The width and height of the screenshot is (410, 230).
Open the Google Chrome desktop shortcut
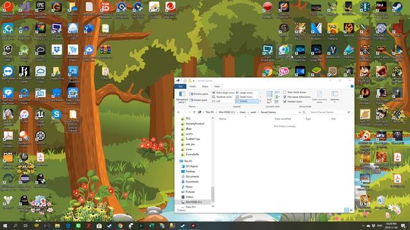point(268,71)
